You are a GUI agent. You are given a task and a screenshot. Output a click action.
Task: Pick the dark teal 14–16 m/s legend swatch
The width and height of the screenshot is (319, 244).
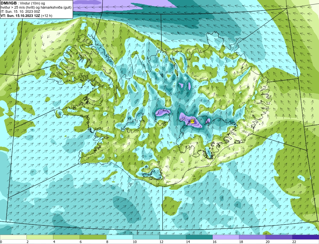(x=199, y=237)
